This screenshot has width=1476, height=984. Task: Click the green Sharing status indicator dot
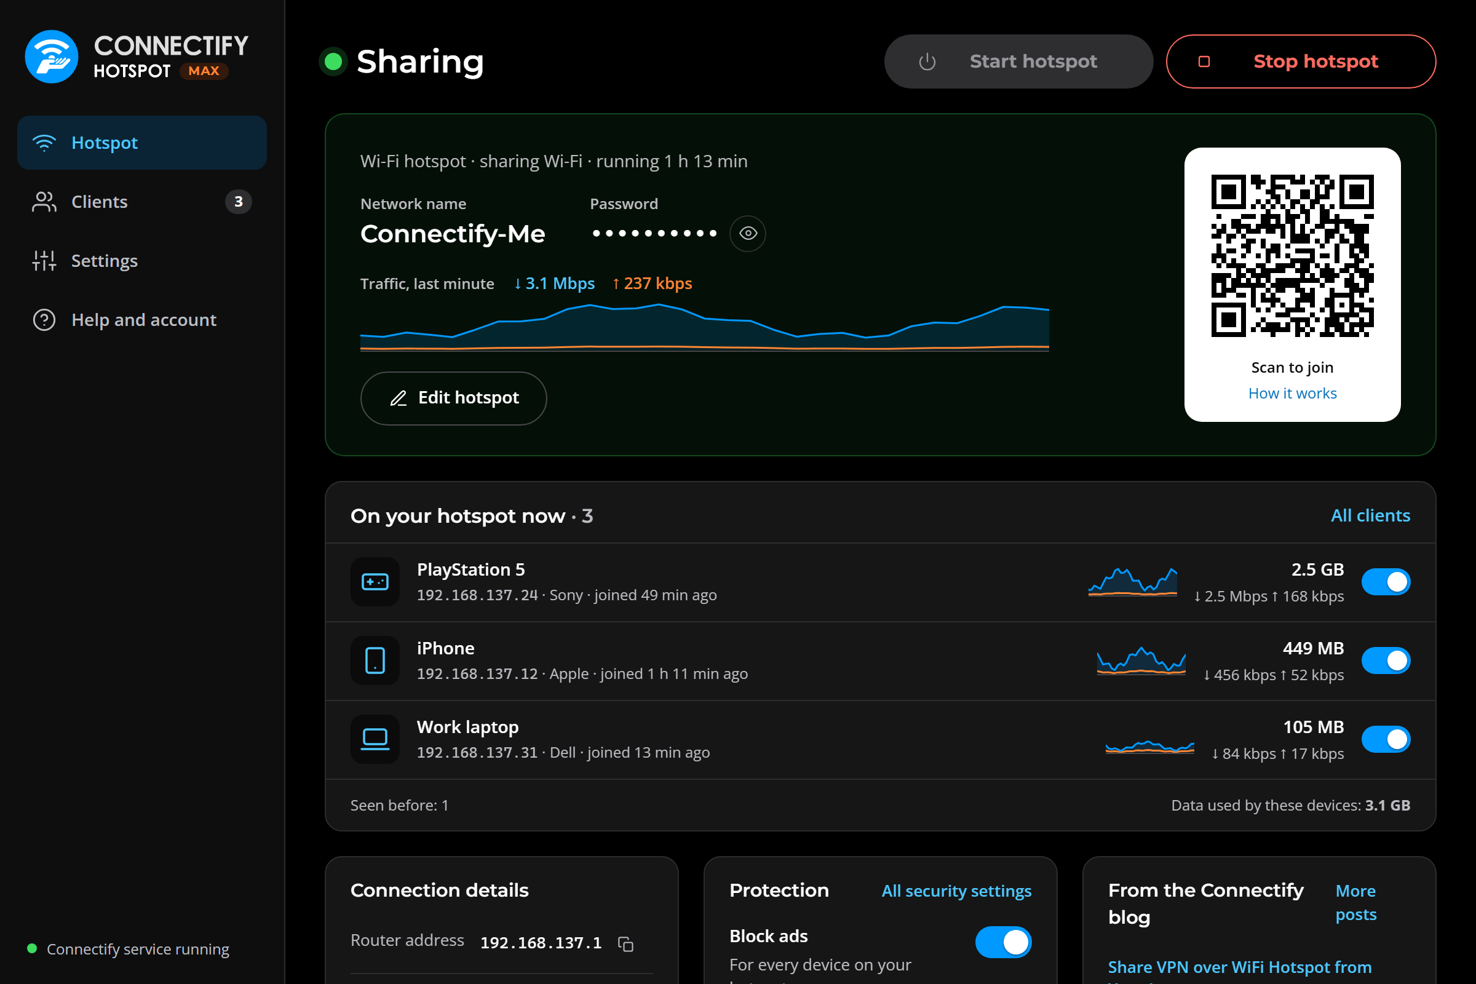pyautogui.click(x=333, y=61)
